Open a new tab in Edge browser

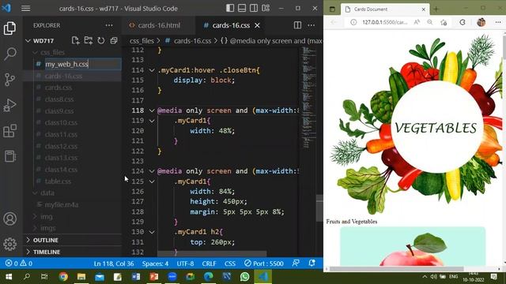(436, 9)
